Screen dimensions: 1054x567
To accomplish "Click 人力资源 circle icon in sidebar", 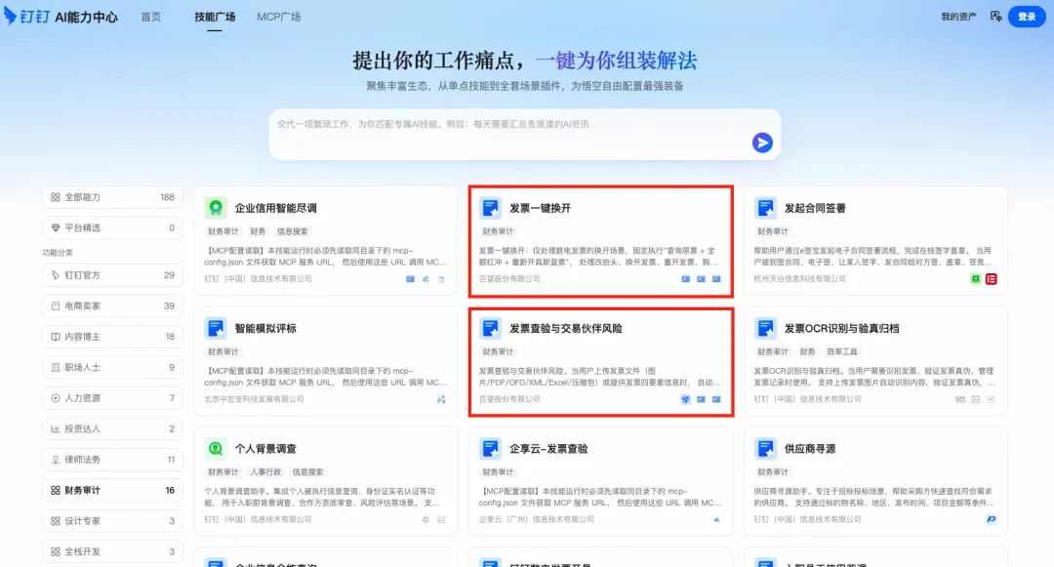I will point(55,398).
